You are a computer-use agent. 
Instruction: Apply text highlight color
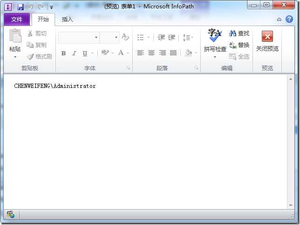click(105, 53)
